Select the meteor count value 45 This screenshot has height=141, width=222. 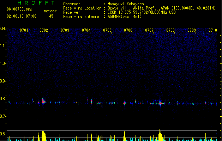pyautogui.click(x=51, y=16)
